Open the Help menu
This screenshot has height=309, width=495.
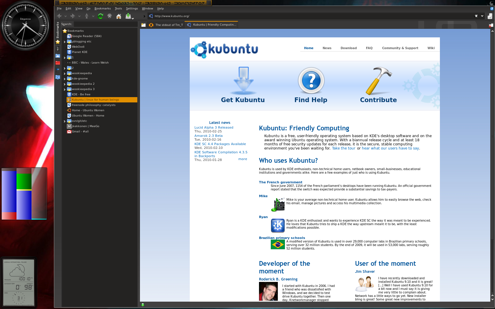pos(161,9)
